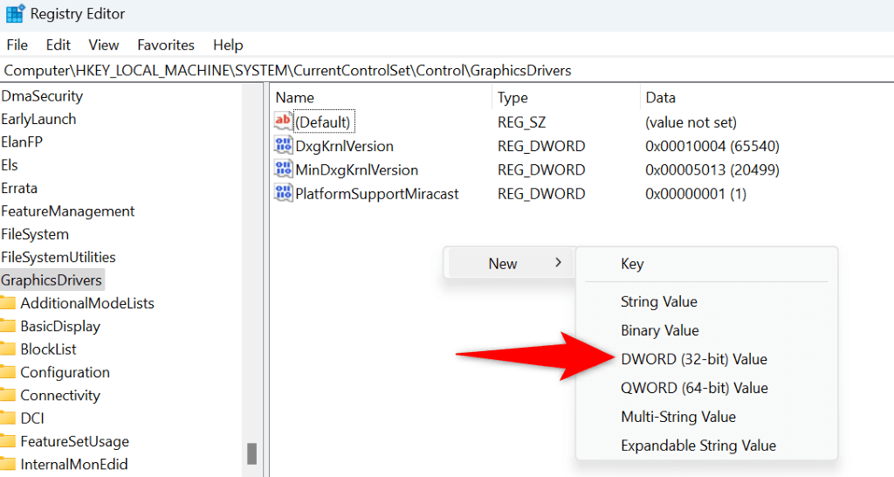Viewport: 894px width, 477px height.
Task: Select the DxgKrnlVersion DWORD icon
Action: 284,146
